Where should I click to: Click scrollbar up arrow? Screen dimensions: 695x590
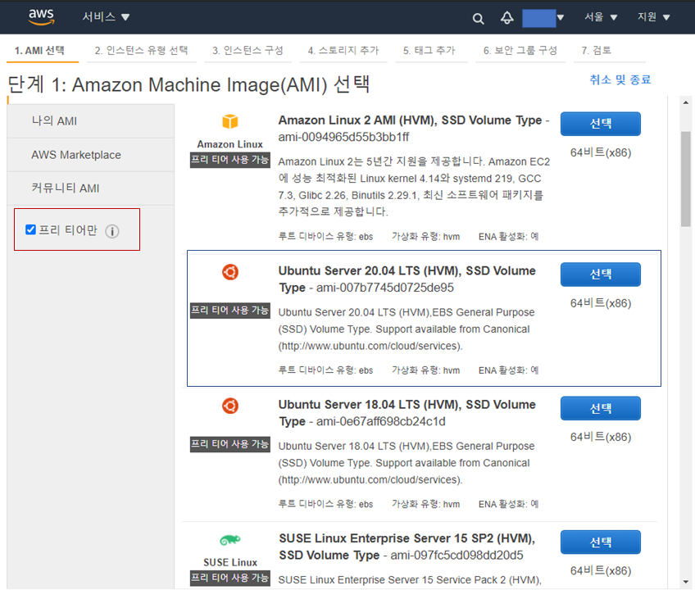click(686, 102)
